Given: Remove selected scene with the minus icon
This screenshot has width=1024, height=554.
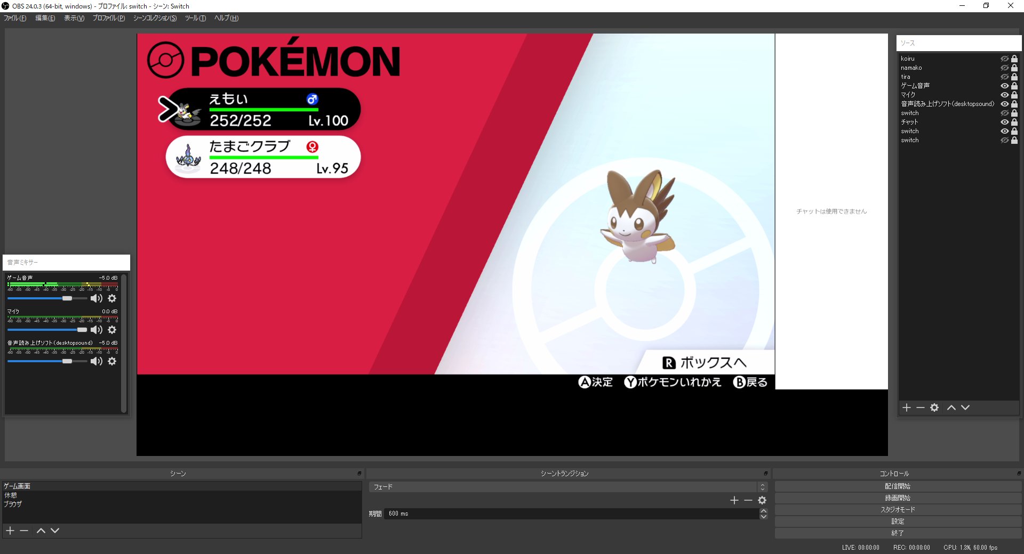Looking at the screenshot, I should point(24,531).
